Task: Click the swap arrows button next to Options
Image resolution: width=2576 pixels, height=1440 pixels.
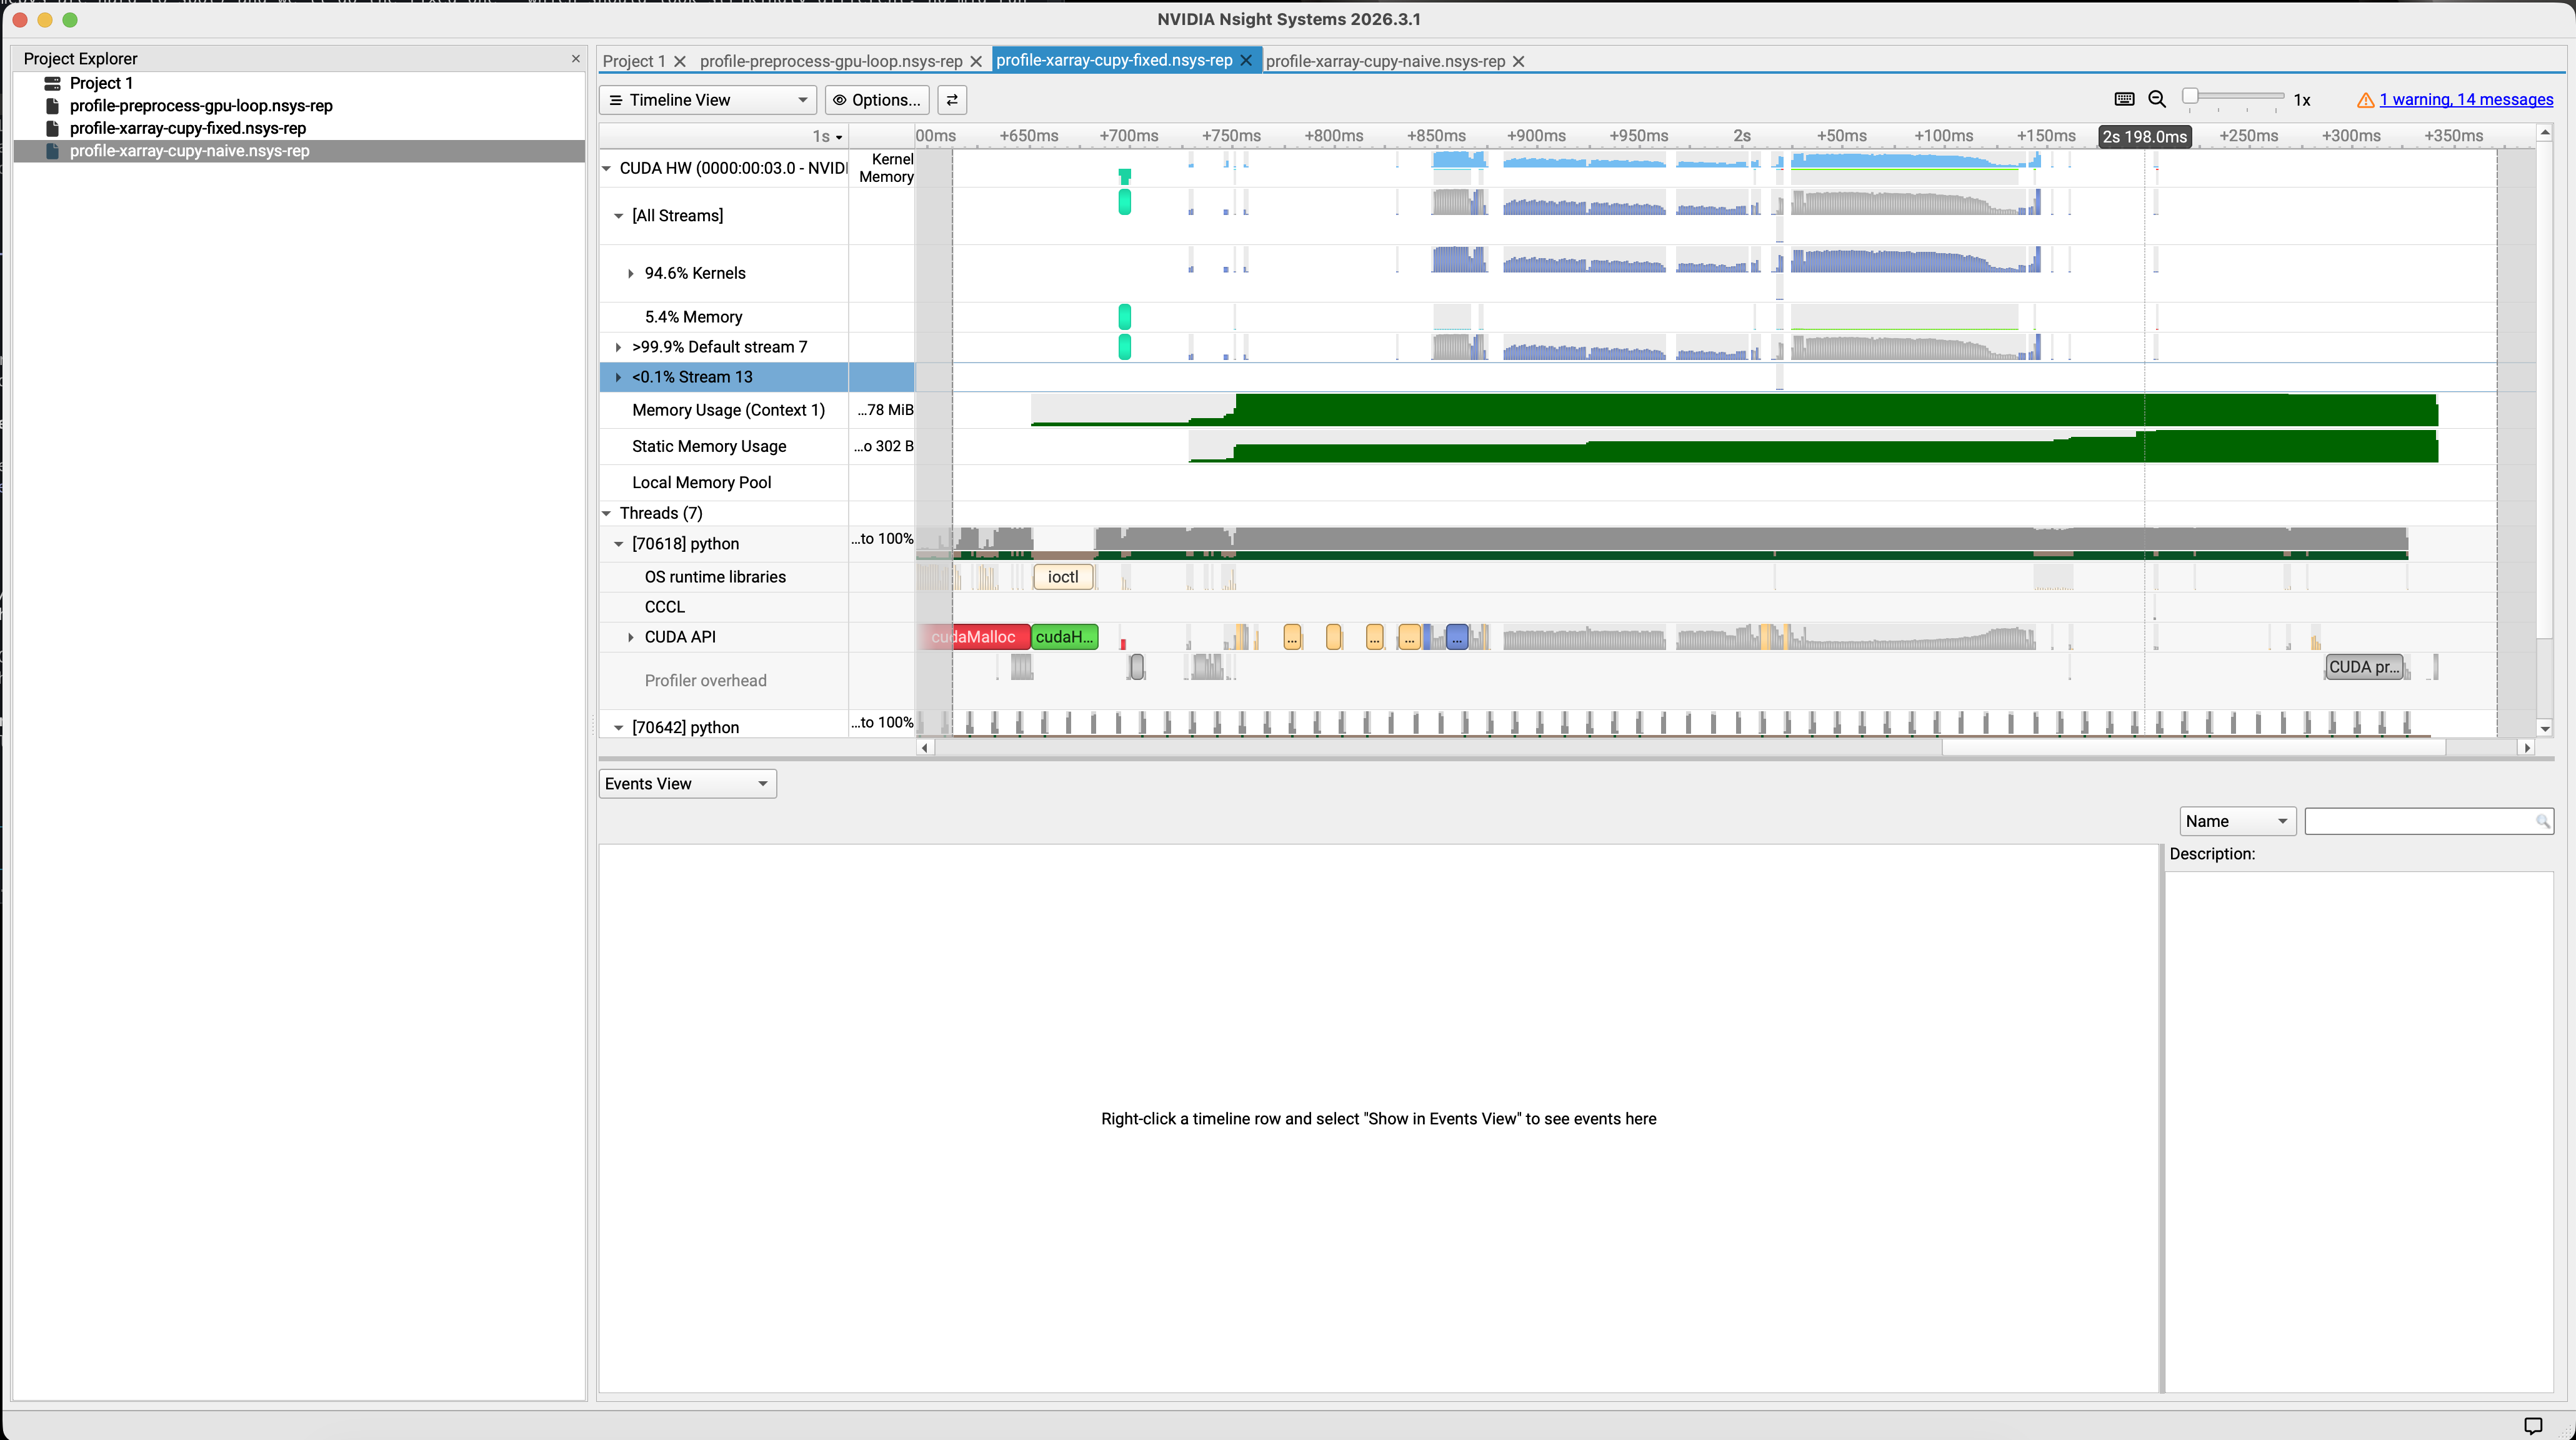Action: tap(952, 100)
